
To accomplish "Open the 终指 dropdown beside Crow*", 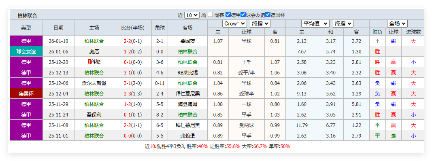I will [x=260, y=24].
